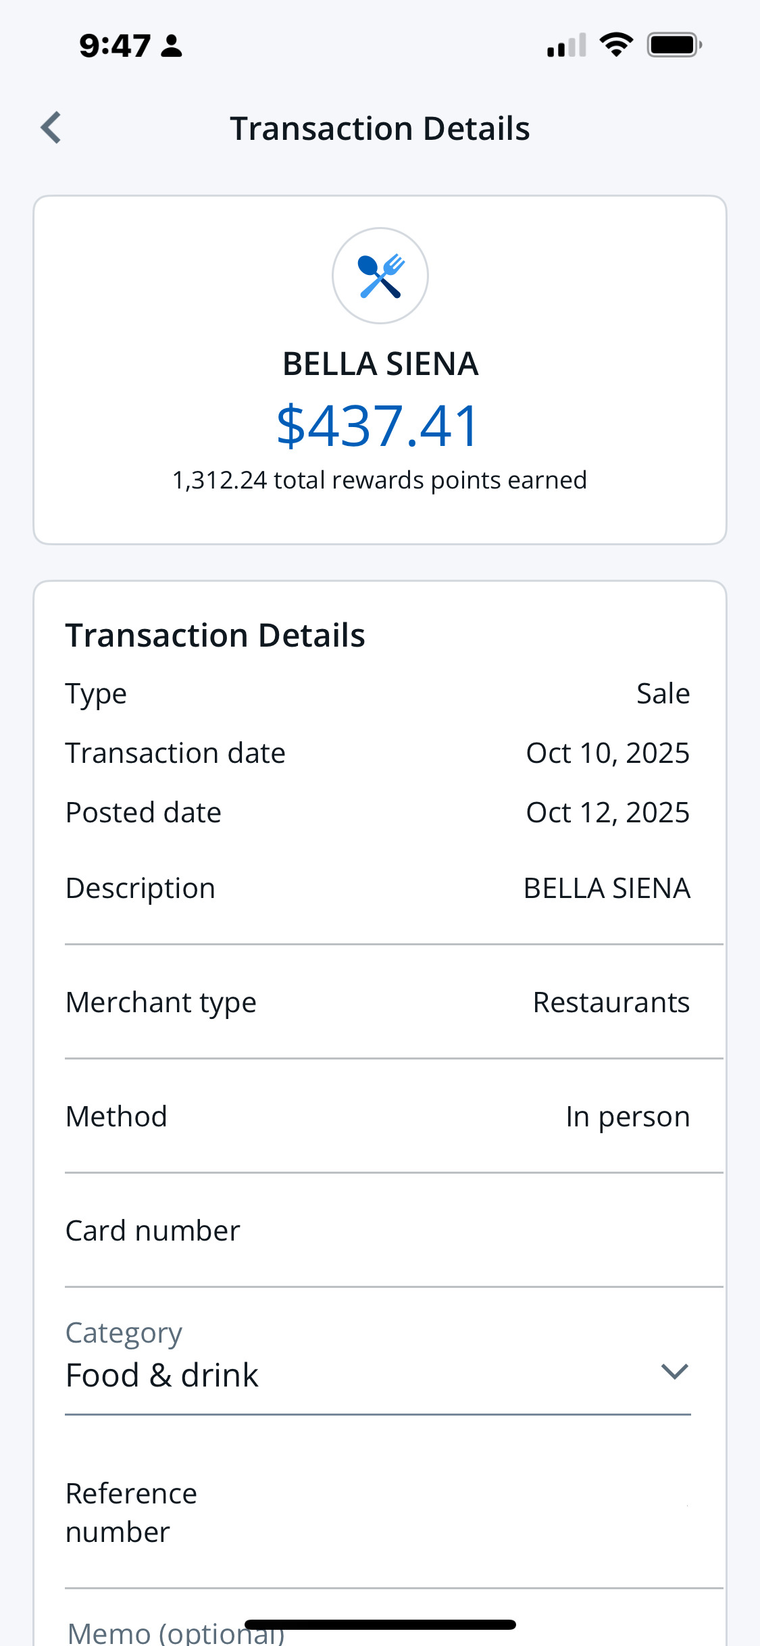
Task: Tap the Card number row
Action: [x=378, y=1230]
